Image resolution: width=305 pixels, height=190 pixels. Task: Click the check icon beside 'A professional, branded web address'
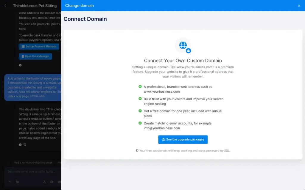click(x=140, y=86)
